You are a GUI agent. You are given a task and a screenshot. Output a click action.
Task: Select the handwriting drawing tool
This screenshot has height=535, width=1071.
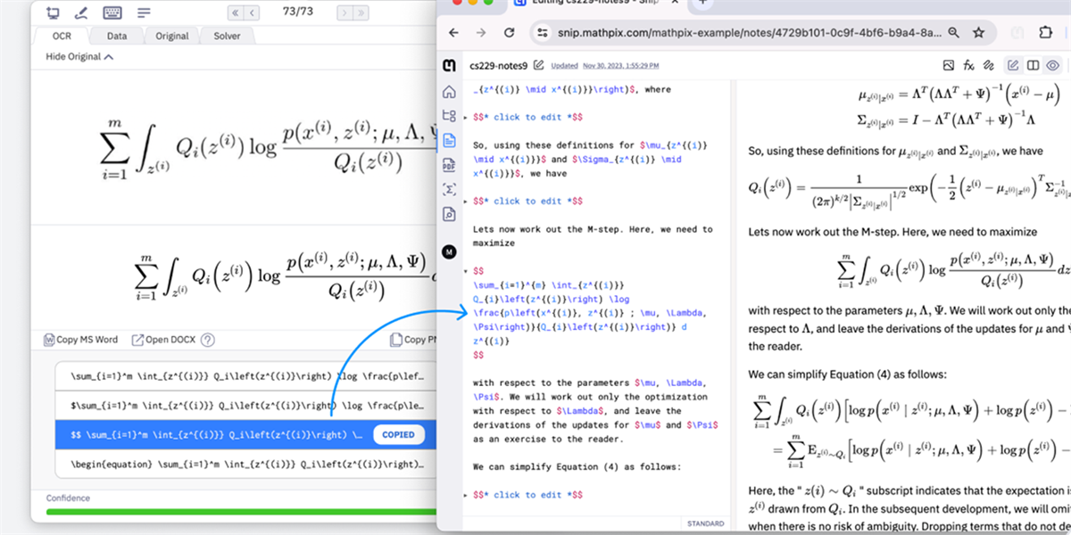tap(79, 12)
